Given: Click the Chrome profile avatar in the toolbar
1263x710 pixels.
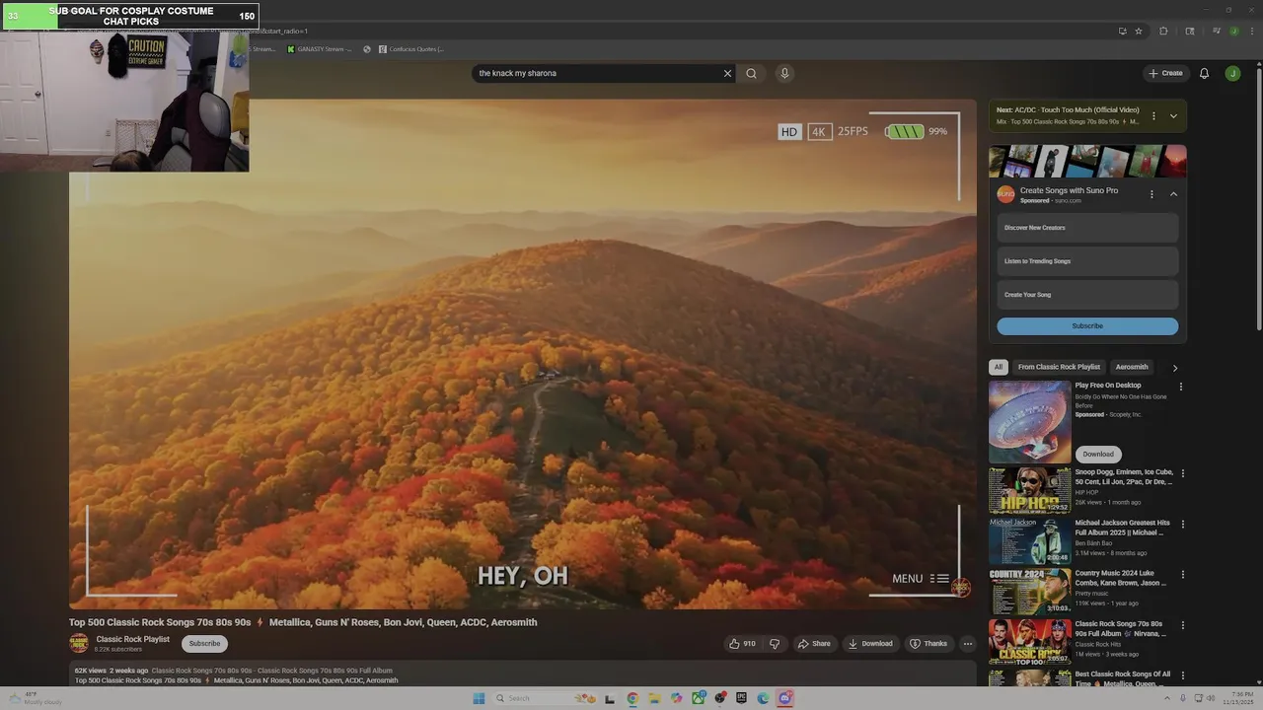Looking at the screenshot, I should click(x=1233, y=31).
